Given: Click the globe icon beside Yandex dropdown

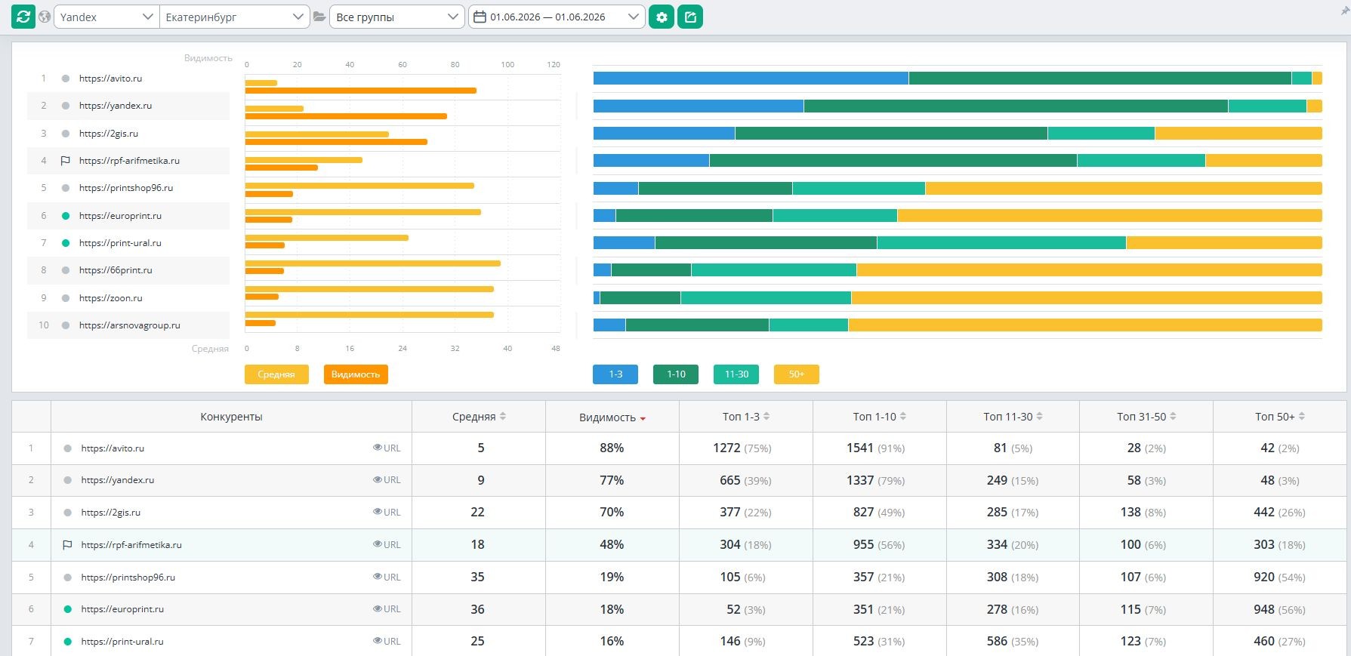Looking at the screenshot, I should tap(45, 17).
